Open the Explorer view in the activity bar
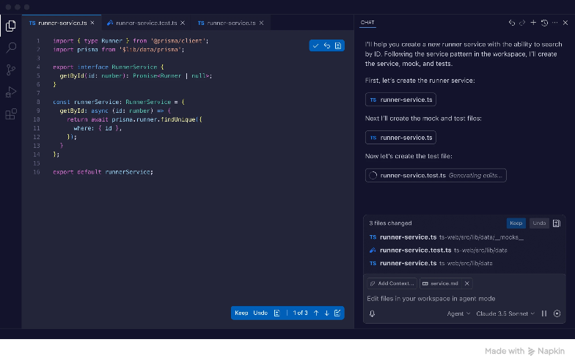 click(10, 26)
